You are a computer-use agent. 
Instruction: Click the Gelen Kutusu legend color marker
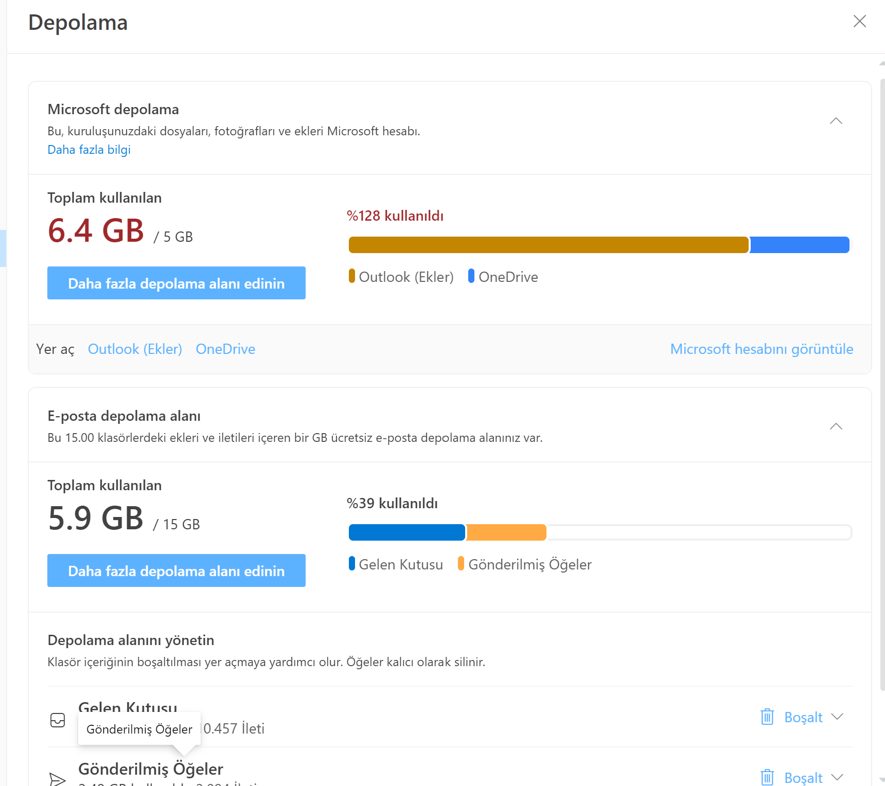352,564
